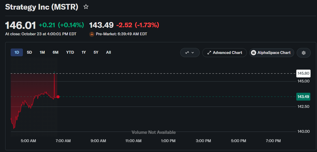
Task: Click the Volume Not Available text
Action: (154, 132)
